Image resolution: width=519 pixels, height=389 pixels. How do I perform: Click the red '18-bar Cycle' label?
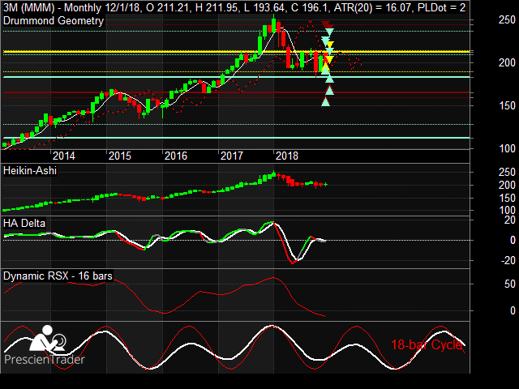[x=427, y=345]
